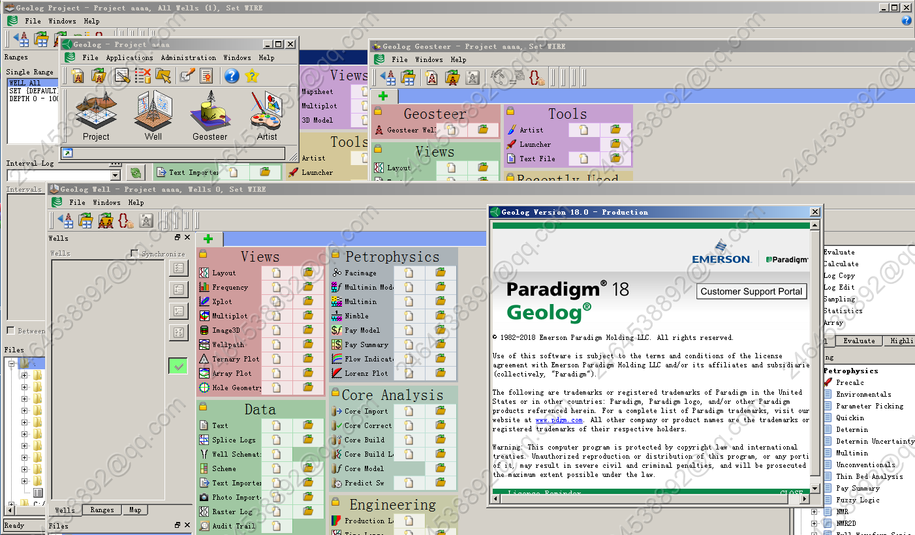Click the Audit Trail magnifier icon
The width and height of the screenshot is (915, 535).
205,526
